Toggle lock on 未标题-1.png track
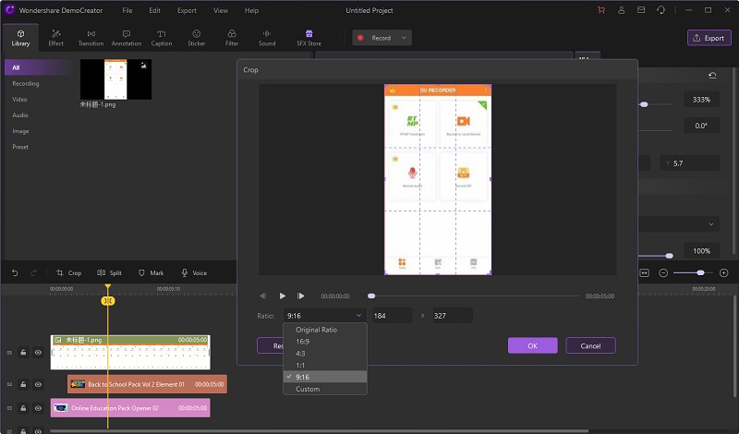Viewport: 739px width, 434px height. click(23, 353)
